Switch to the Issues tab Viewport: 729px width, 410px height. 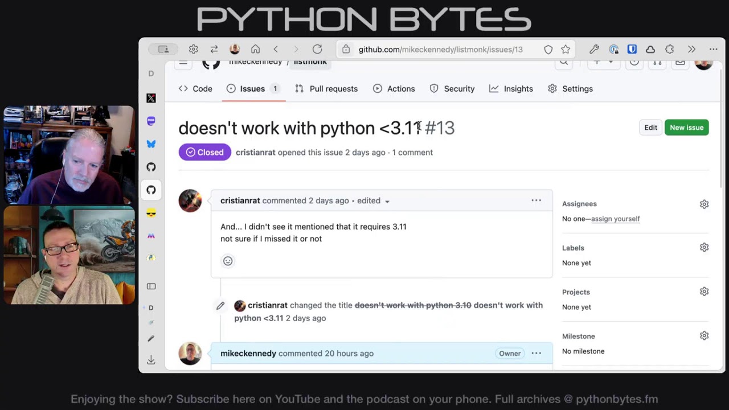(253, 89)
